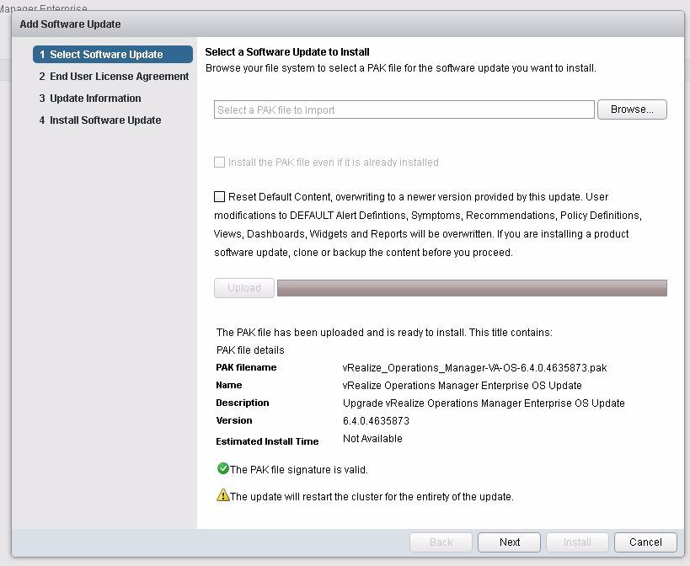Click the green valid signature checkmark icon
690x566 pixels.
(222, 469)
